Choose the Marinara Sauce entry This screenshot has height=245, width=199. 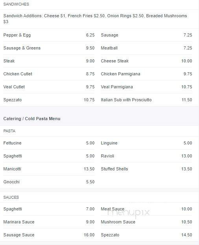coord(49,222)
